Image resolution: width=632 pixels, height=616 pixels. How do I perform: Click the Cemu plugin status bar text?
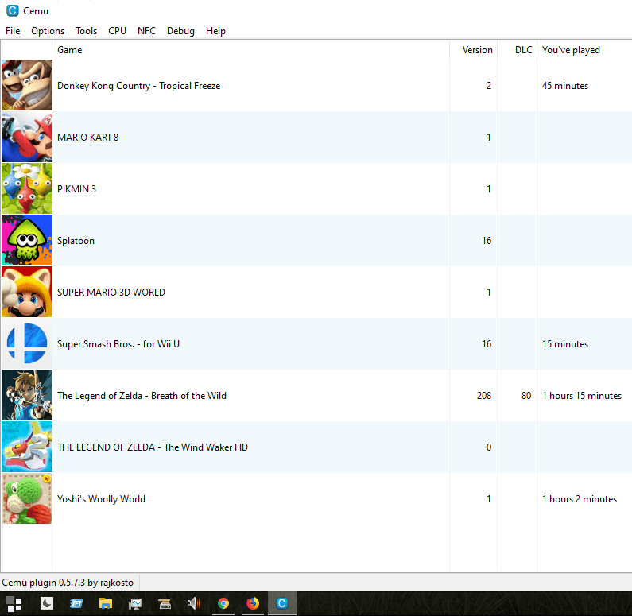pyautogui.click(x=68, y=583)
